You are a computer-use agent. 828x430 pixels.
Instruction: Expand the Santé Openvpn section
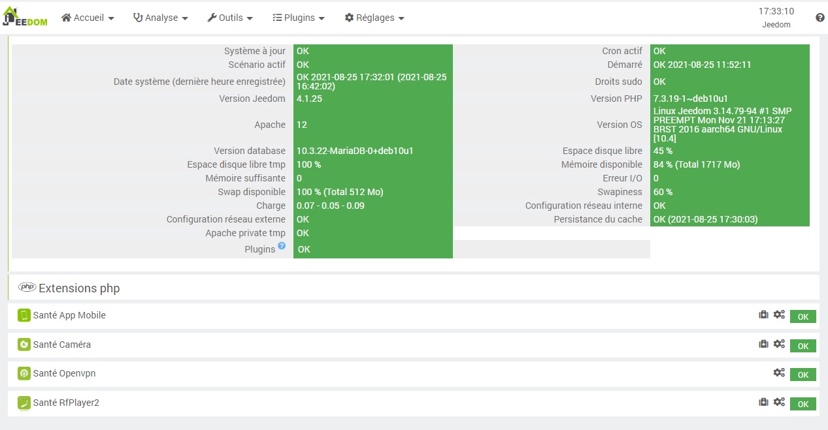click(x=413, y=373)
